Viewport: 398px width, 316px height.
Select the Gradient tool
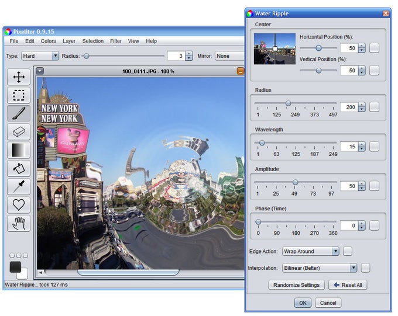pyautogui.click(x=19, y=150)
